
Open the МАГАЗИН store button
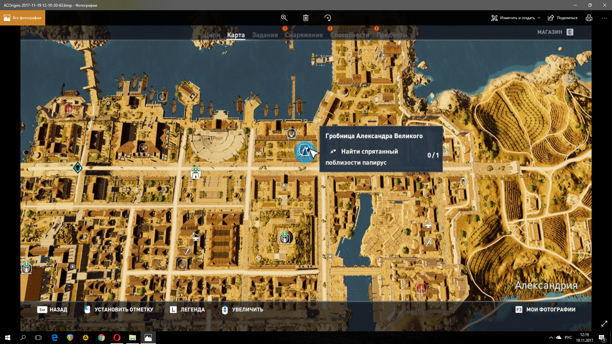click(555, 32)
